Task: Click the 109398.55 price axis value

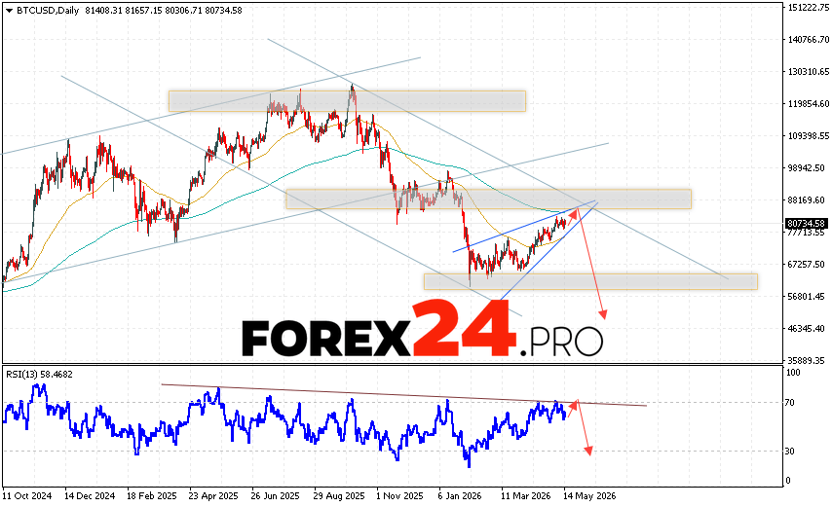Action: 808,136
